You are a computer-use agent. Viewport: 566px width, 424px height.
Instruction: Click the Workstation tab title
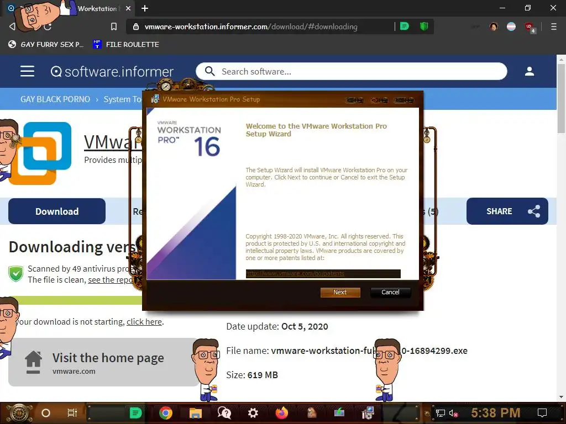97,8
